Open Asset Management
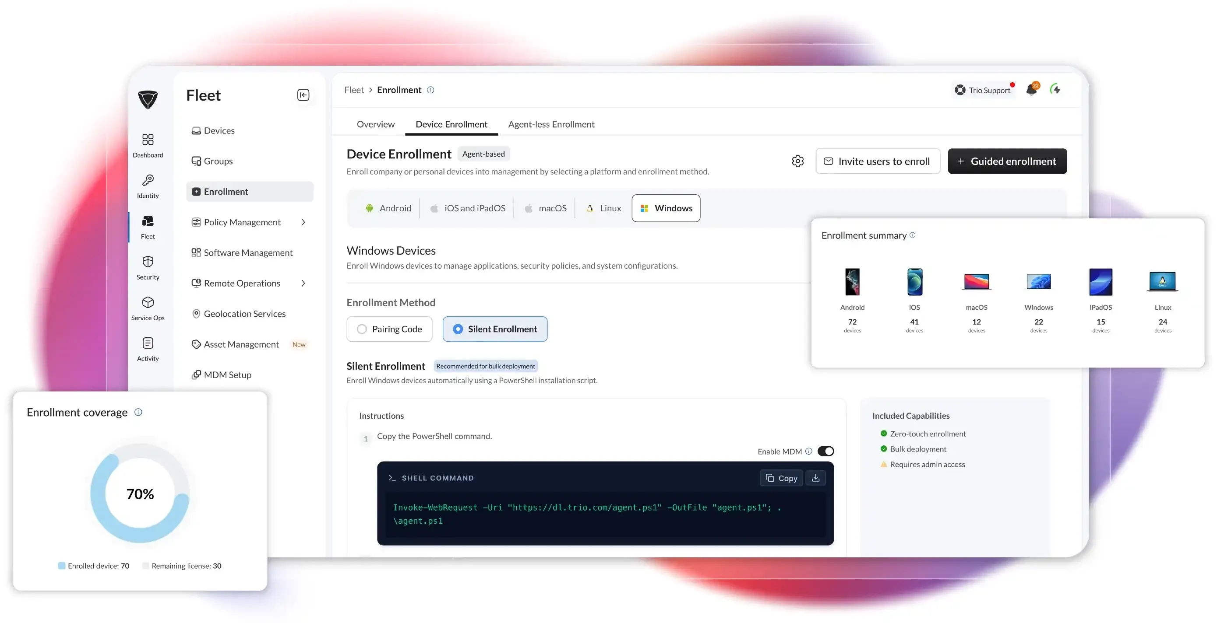 point(250,345)
